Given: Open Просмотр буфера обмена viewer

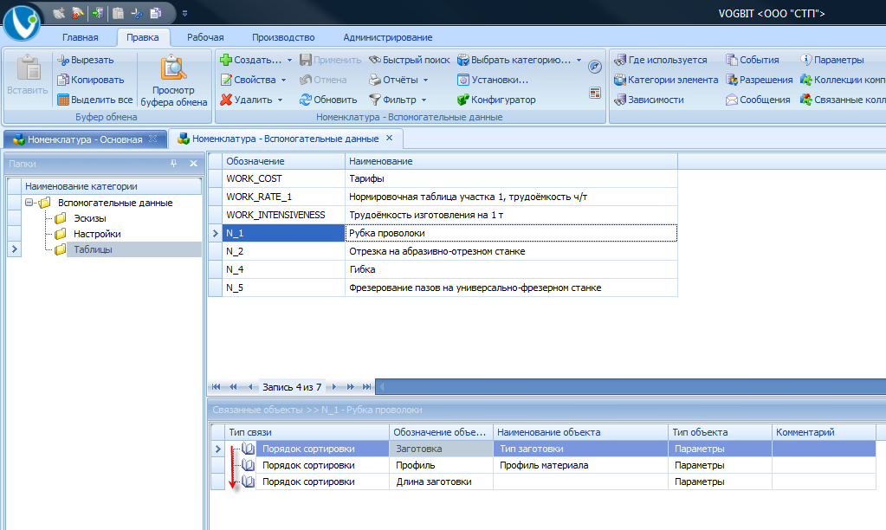Looking at the screenshot, I should click(173, 81).
